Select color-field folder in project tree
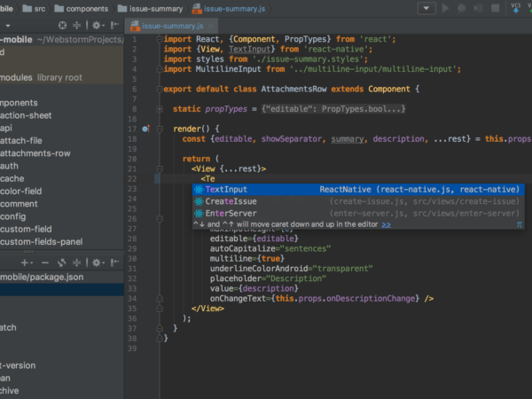This screenshot has height=399, width=532. coord(21,191)
